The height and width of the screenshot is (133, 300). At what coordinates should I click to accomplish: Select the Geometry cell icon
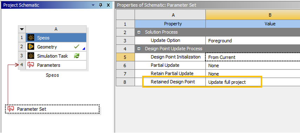tap(31, 47)
